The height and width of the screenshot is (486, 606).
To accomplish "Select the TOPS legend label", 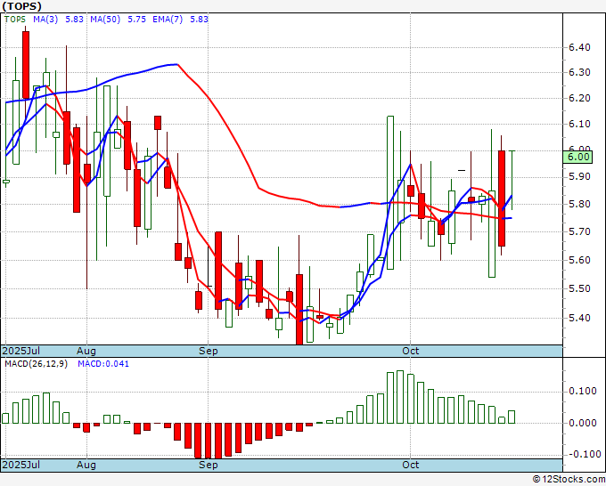I will (x=15, y=19).
